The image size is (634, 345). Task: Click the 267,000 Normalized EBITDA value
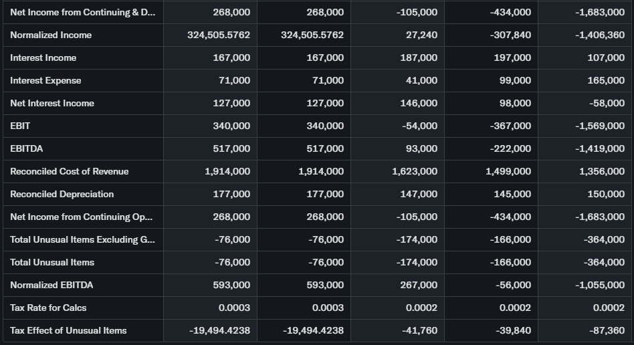419,285
